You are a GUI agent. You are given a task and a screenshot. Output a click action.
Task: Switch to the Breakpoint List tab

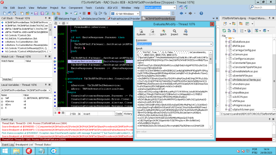click(x=24, y=144)
